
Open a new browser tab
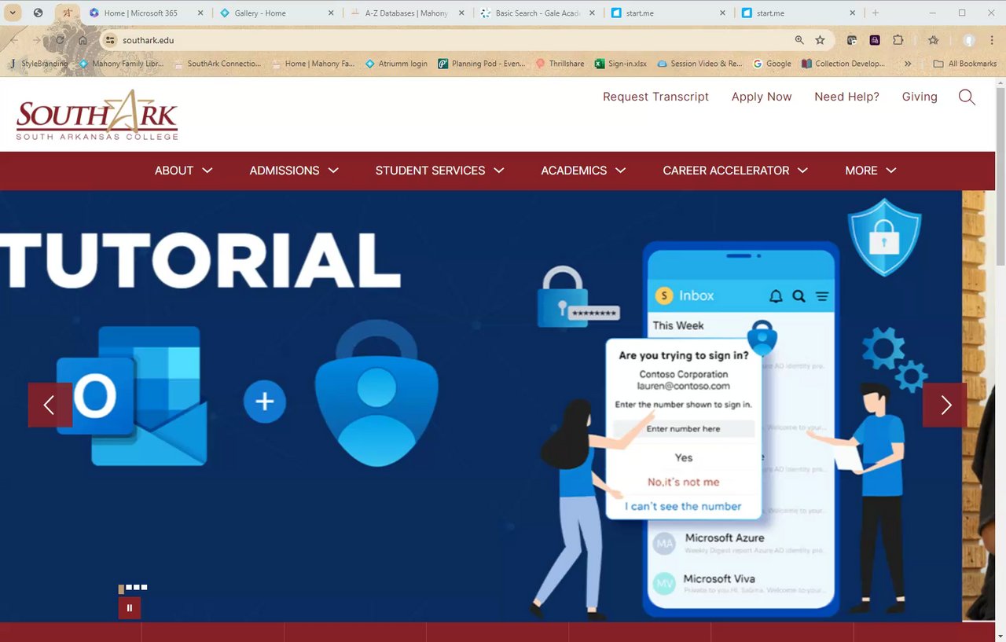pos(876,13)
